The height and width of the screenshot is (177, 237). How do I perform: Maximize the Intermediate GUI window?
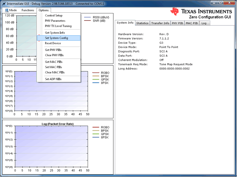[x=220, y=3]
